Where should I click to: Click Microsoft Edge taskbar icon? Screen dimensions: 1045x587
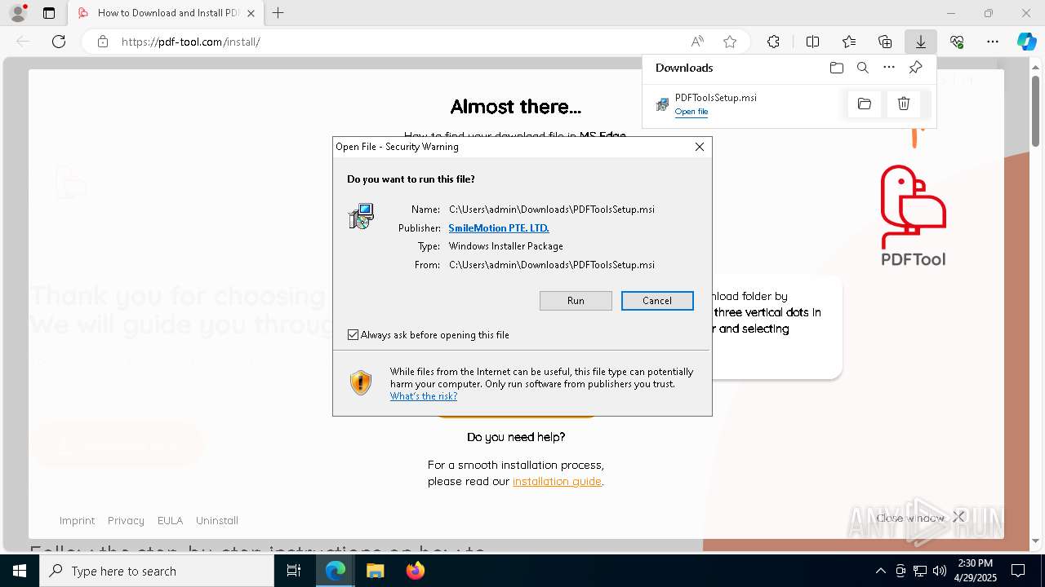[336, 571]
